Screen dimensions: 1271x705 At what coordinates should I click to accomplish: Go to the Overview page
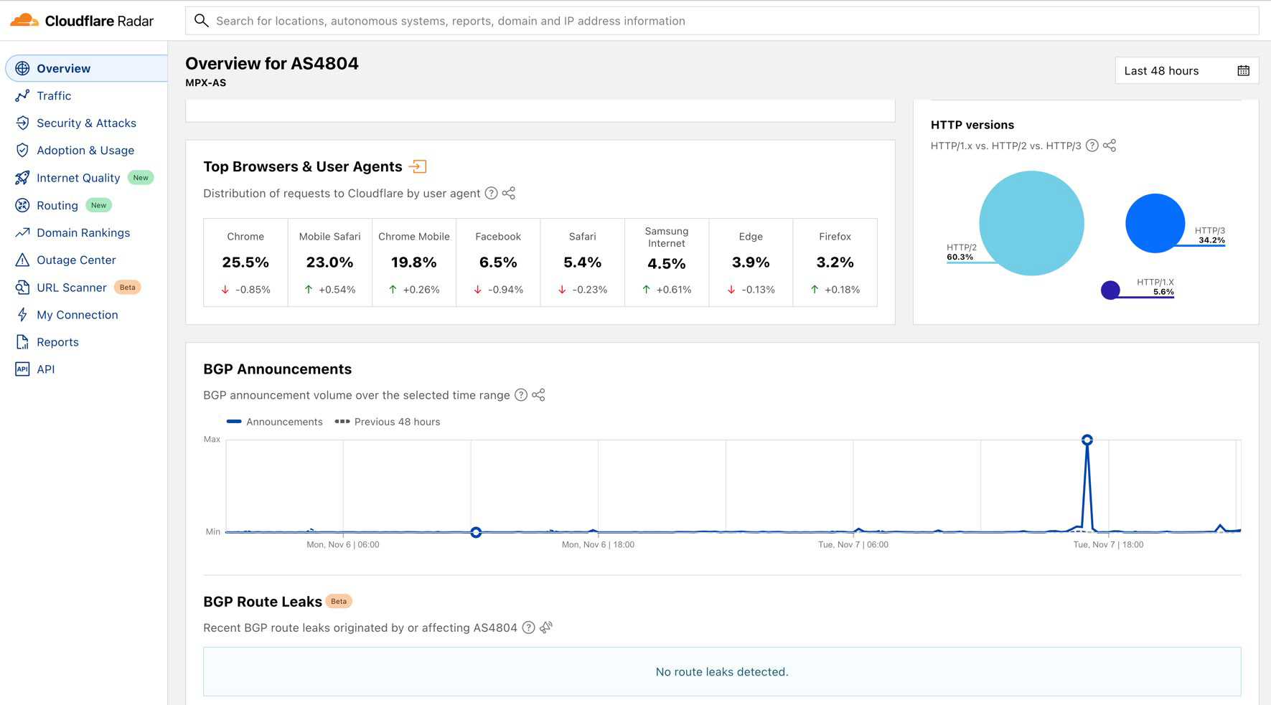pos(87,68)
